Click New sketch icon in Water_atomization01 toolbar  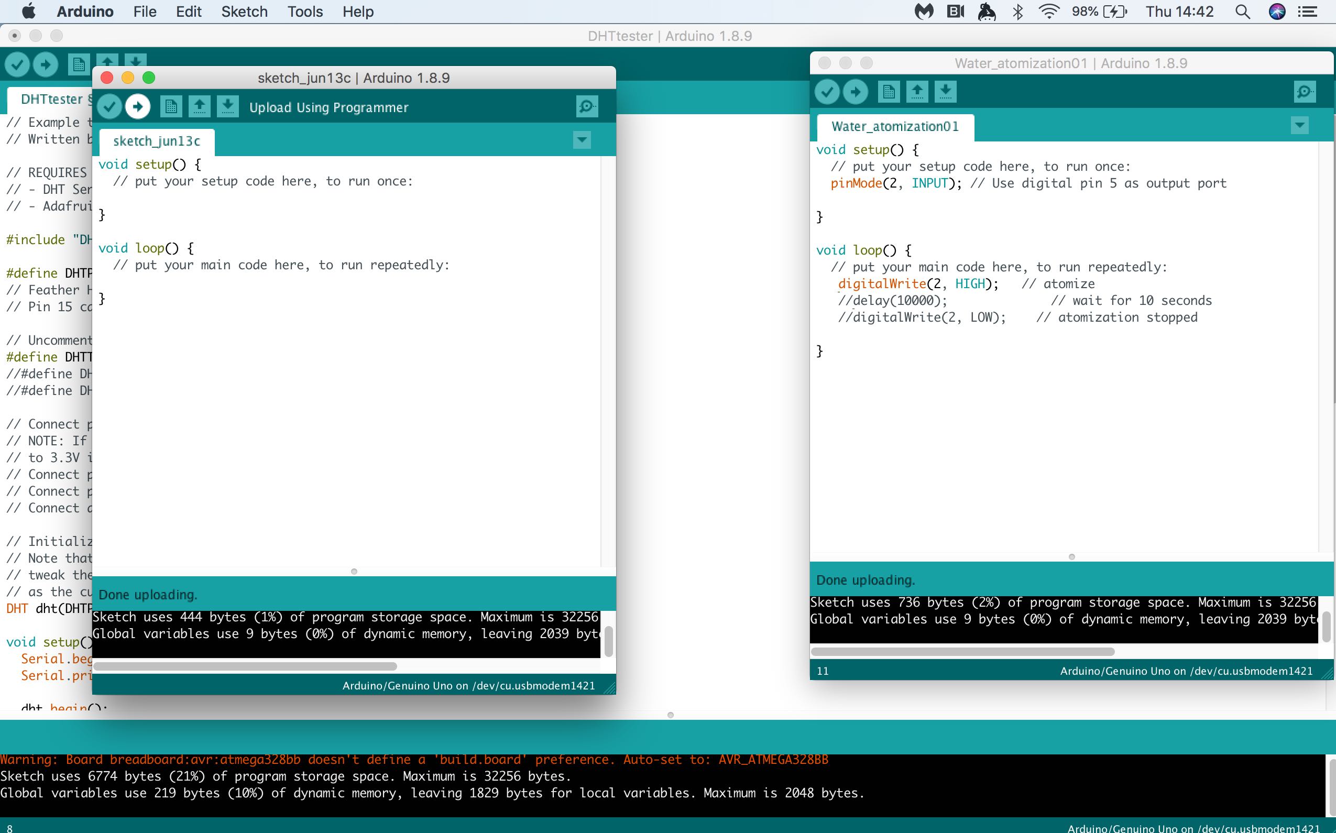pyautogui.click(x=889, y=92)
